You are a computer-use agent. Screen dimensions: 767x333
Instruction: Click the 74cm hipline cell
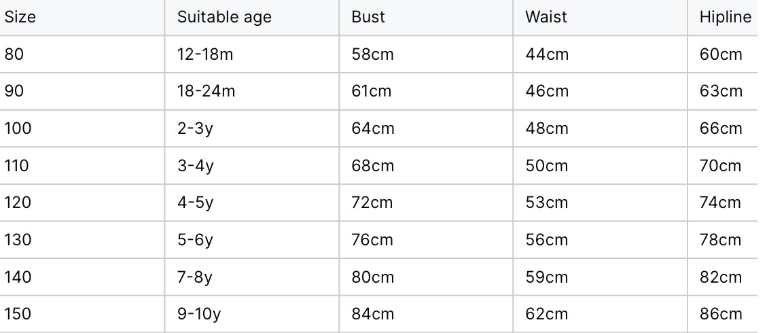point(720,203)
